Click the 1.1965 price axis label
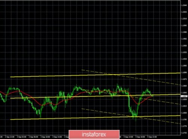Screen dimensions: 188x139 coord(184,39)
